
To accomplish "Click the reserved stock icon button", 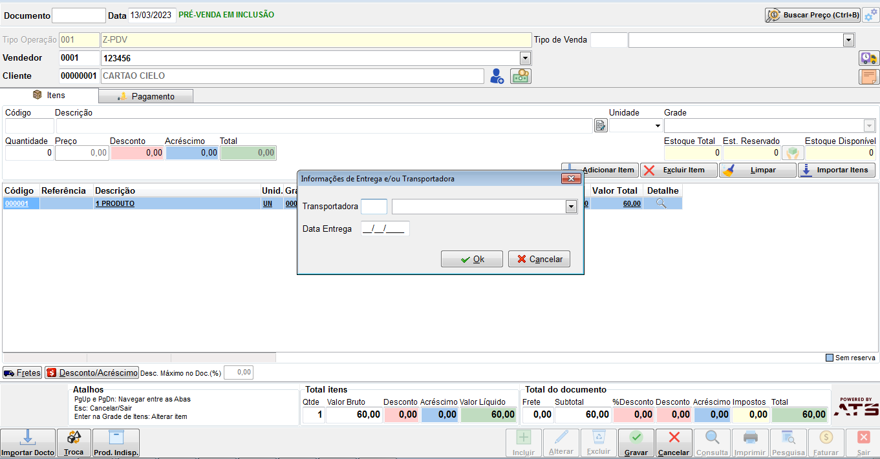I will click(792, 153).
